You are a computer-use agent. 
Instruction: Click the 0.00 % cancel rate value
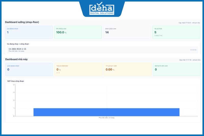110,70
